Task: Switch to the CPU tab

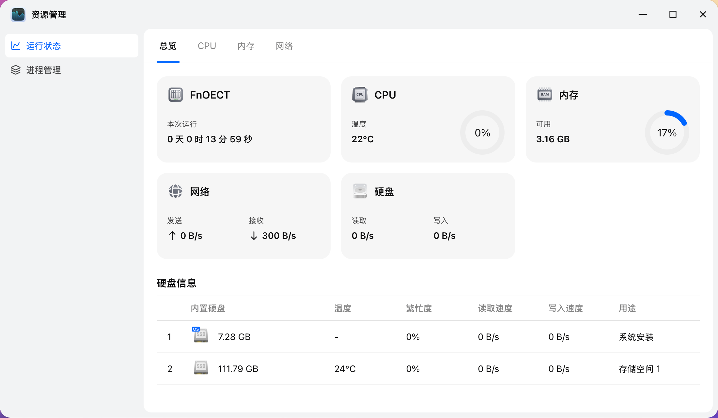Action: tap(207, 46)
